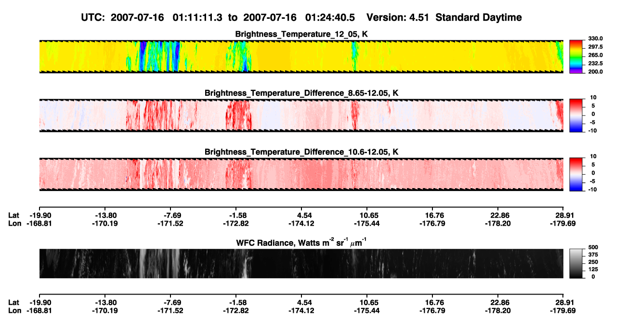Click the title 'Brightness_Temperature_12_05, K'
The image size is (626, 321).
tap(301, 34)
